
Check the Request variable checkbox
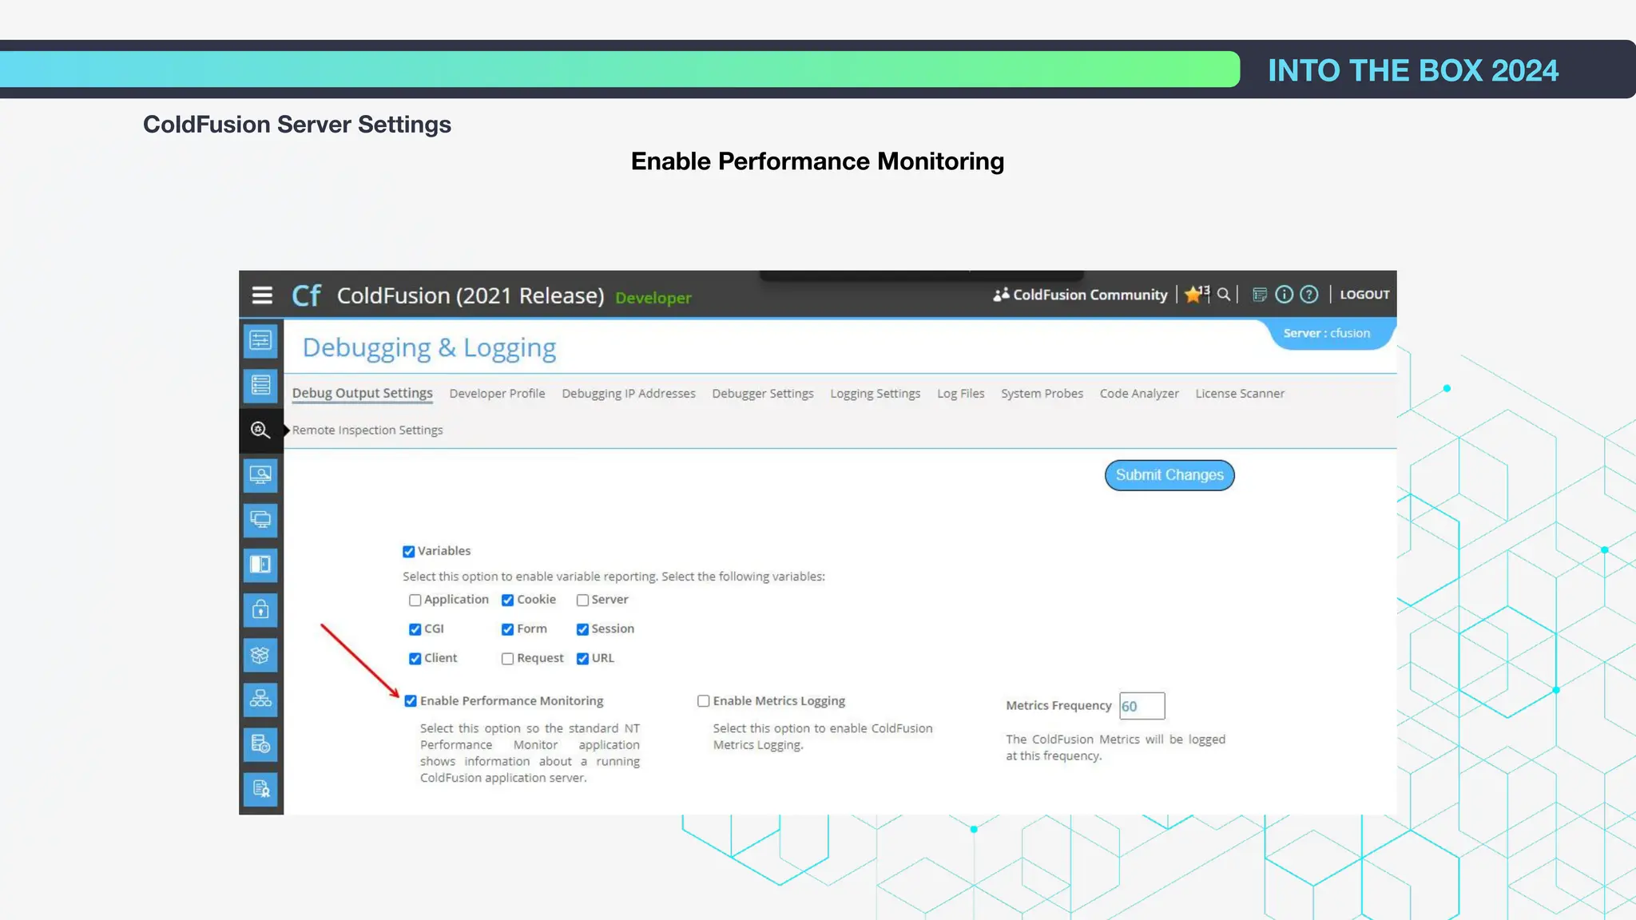507,659
